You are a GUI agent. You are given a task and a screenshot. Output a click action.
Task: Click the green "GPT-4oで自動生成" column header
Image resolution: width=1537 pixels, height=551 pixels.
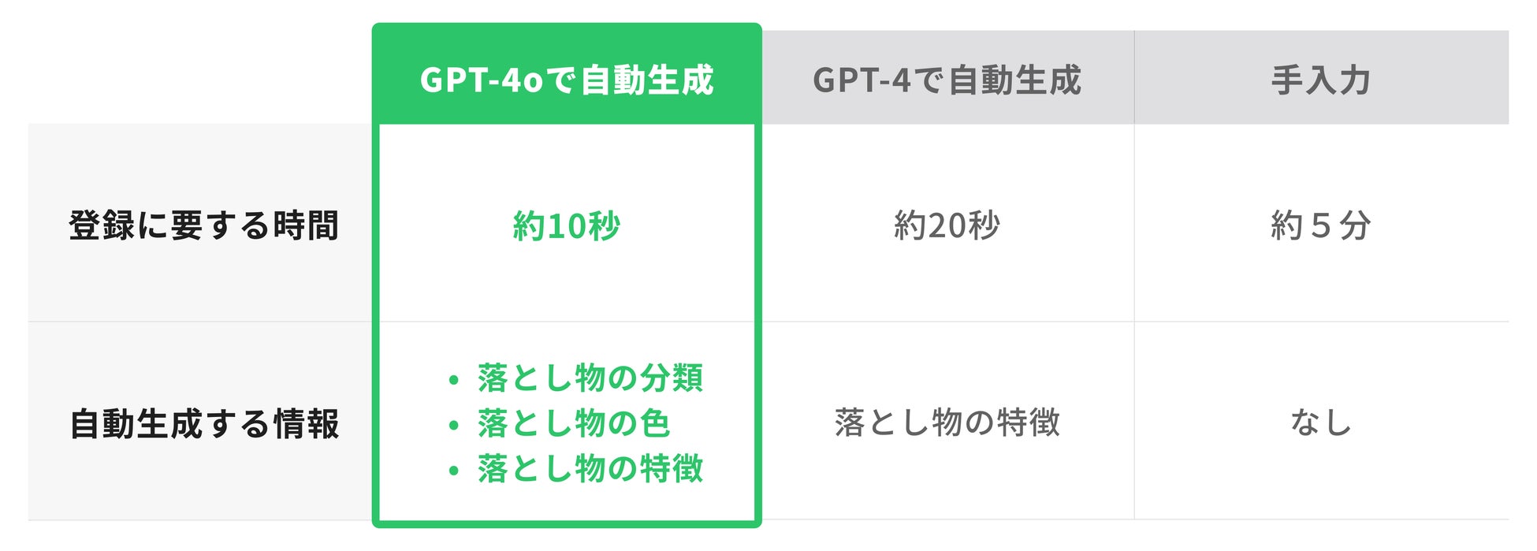567,80
